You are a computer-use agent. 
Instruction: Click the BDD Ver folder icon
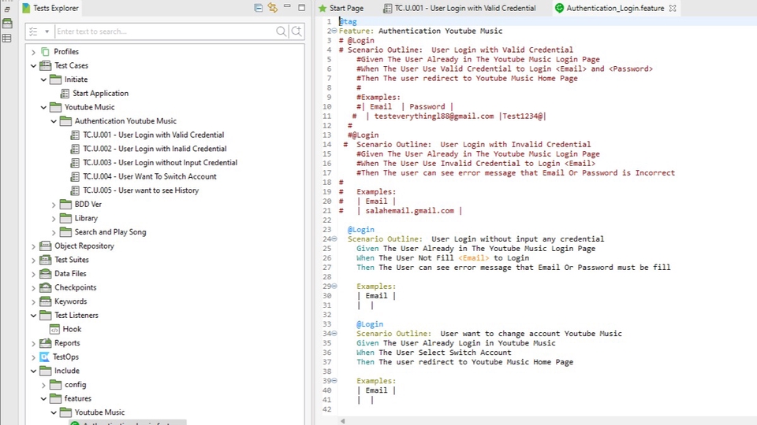pyautogui.click(x=65, y=205)
